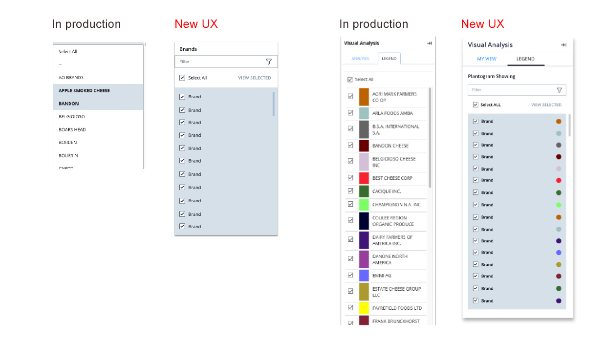Click the lavender BELGIOIOSO CHEESE INC swatch
Viewport: 606px width, 341px height.
pos(364,162)
